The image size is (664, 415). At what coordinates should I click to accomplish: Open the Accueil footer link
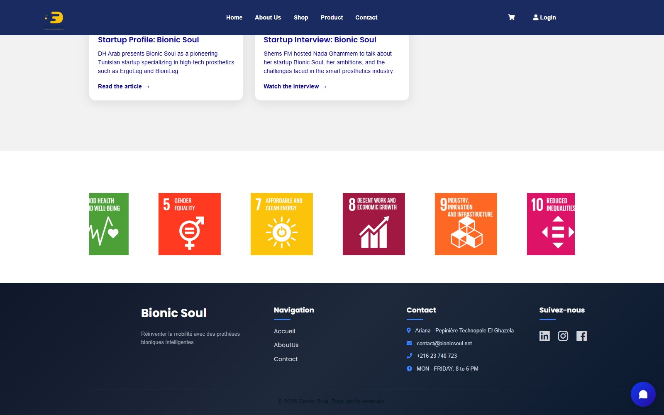pos(285,331)
